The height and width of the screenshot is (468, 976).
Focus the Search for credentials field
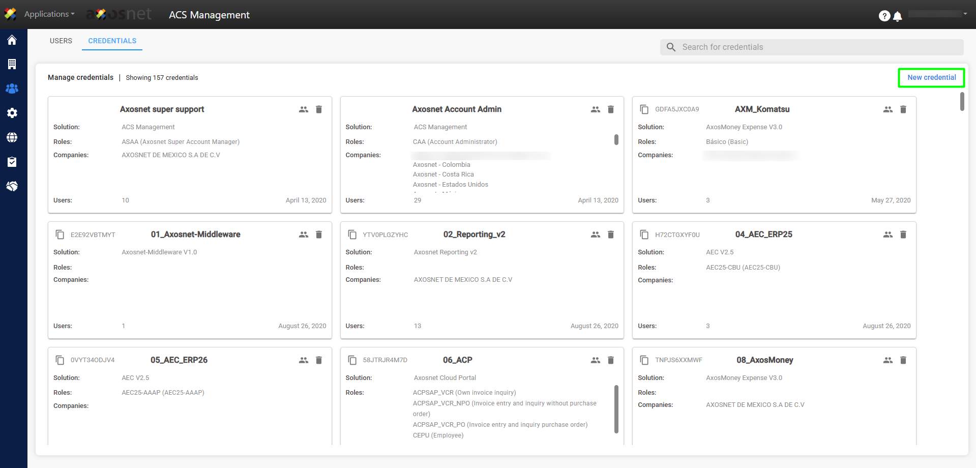coord(819,47)
